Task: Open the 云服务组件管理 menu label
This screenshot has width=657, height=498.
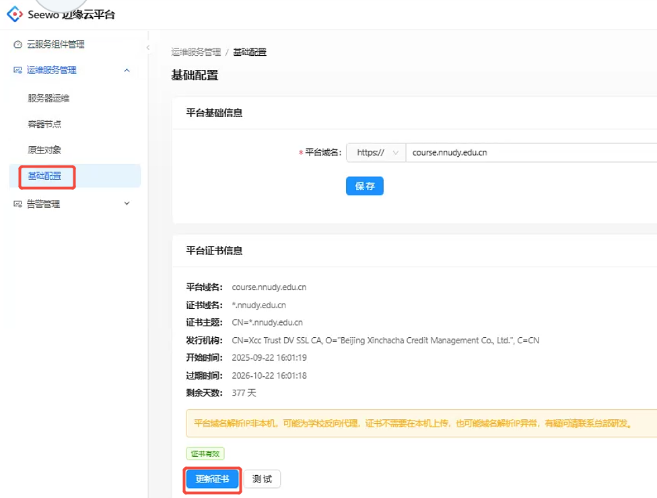Action: click(56, 44)
